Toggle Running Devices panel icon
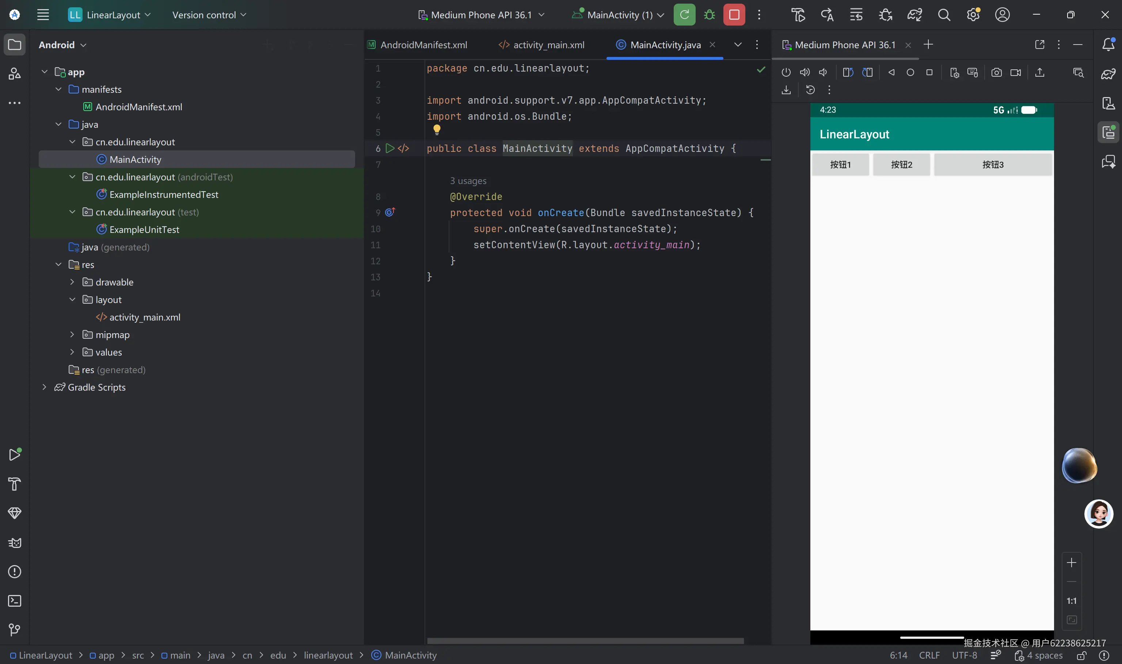Image resolution: width=1122 pixels, height=664 pixels. pos(1108,133)
